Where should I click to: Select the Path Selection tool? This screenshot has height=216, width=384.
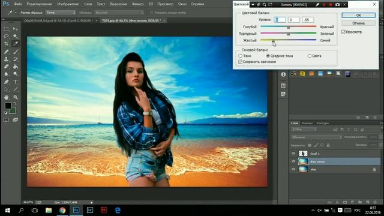tap(6, 89)
